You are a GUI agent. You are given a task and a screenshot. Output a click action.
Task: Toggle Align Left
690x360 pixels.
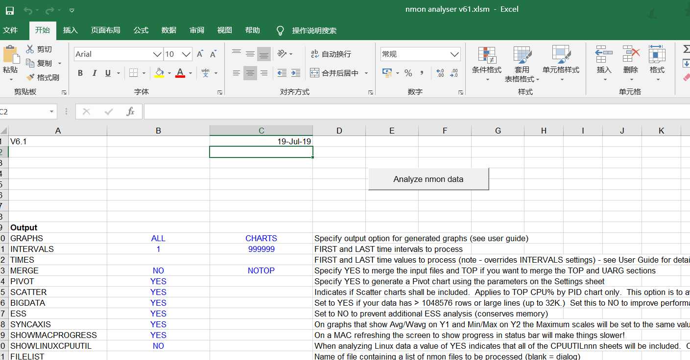pyautogui.click(x=237, y=73)
